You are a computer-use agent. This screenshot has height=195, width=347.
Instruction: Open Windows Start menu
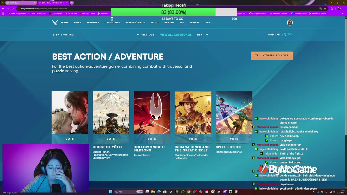[x=111, y=192]
